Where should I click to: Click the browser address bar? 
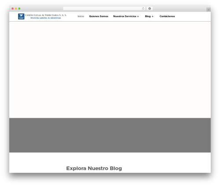tap(104, 8)
